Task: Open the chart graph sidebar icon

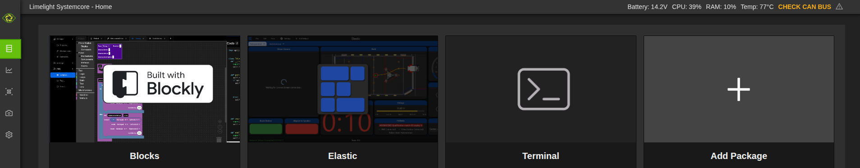Action: 9,70
